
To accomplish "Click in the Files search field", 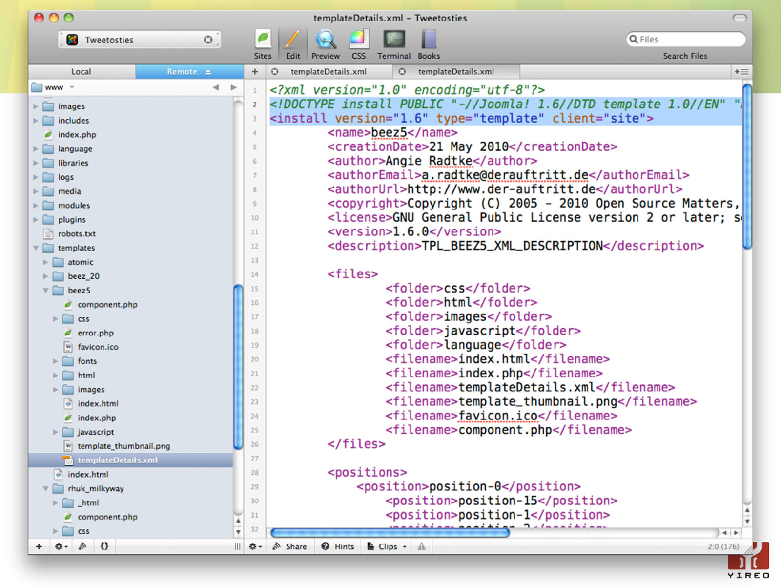I will tap(686, 39).
